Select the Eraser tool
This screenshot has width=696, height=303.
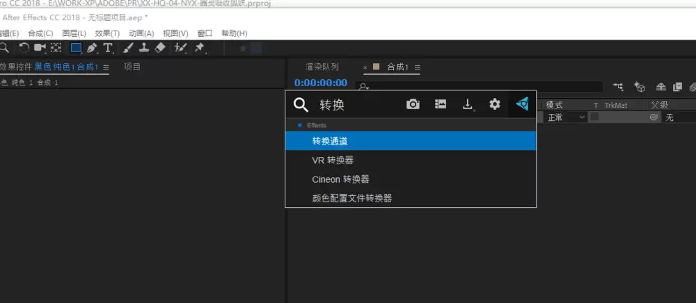pos(160,48)
